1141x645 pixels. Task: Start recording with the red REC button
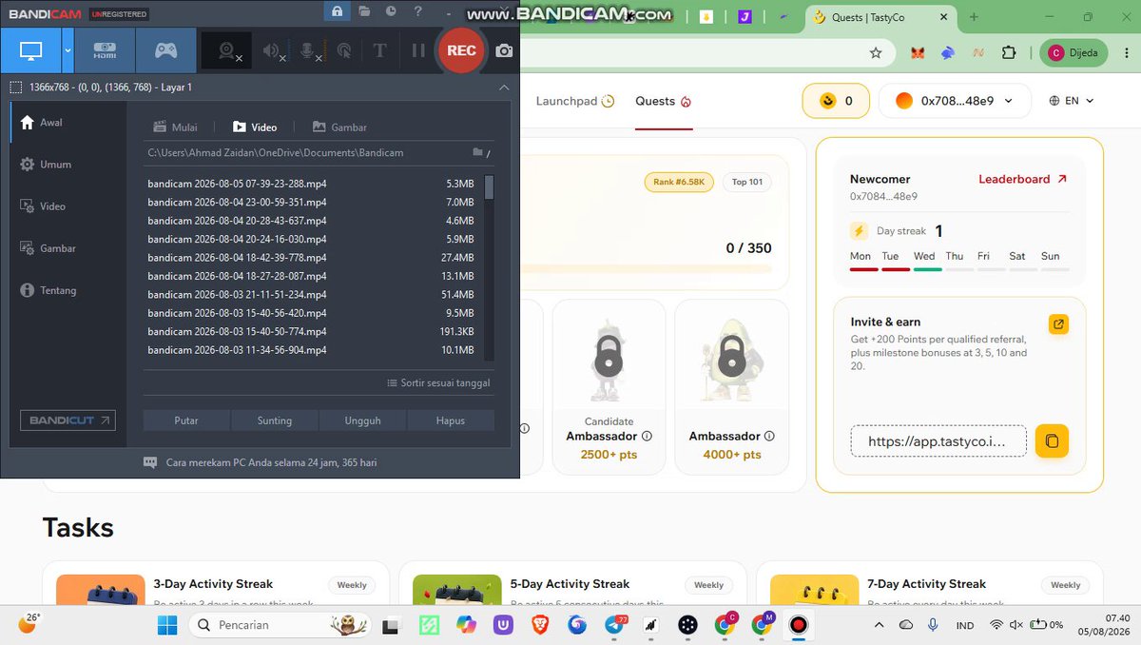[461, 50]
